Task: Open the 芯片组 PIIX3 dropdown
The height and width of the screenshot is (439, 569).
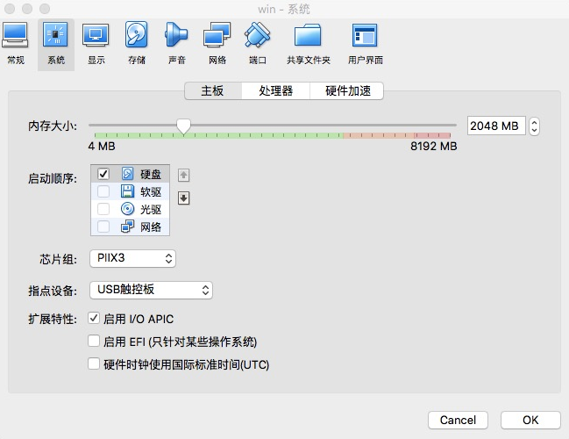Action: click(x=132, y=258)
